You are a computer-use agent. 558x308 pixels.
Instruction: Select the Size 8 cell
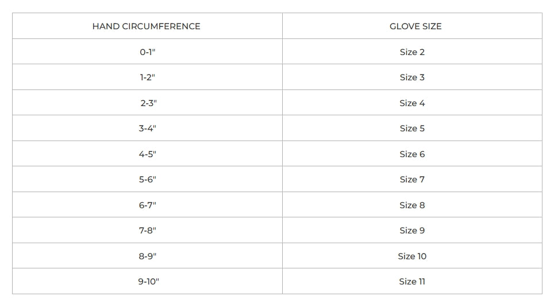412,205
